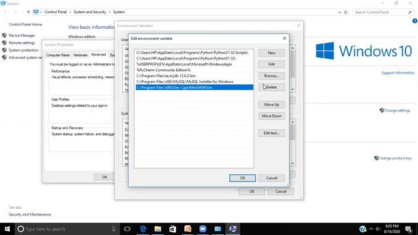Open Windows Start menu
This screenshot has width=418, height=235.
pos(7,229)
